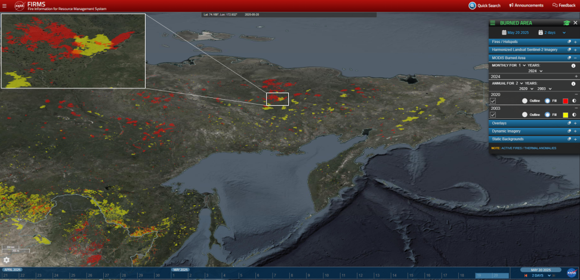Expand the 2024 monthly row
Screen dimensions: 580x280
click(576, 76)
